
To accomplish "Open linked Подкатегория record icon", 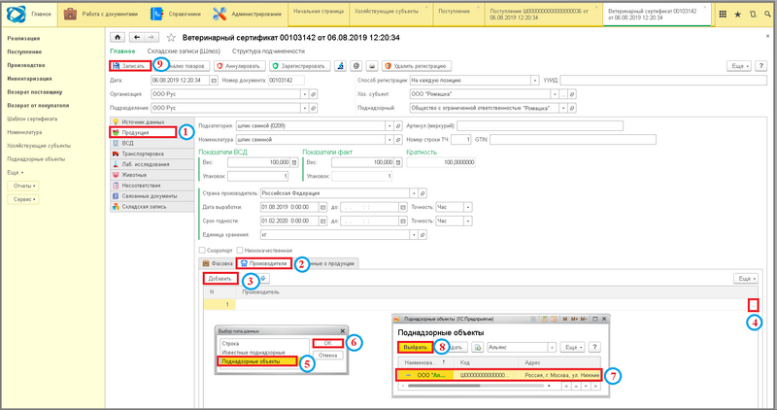I will coord(397,126).
